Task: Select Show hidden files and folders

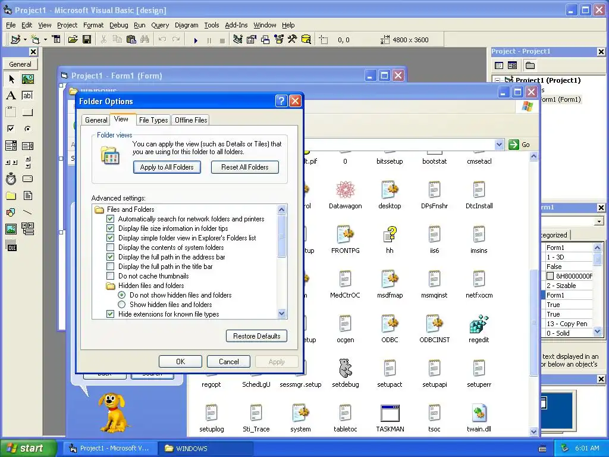Action: (121, 304)
